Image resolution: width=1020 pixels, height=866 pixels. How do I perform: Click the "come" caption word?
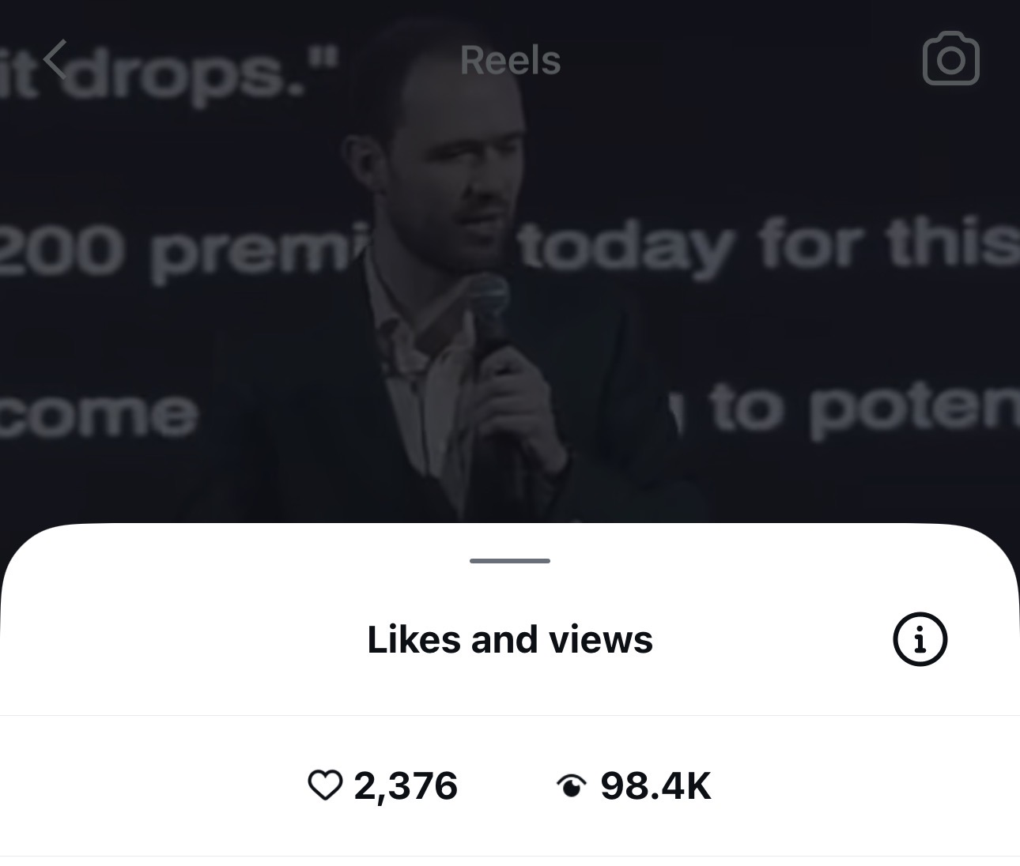pos(99,414)
